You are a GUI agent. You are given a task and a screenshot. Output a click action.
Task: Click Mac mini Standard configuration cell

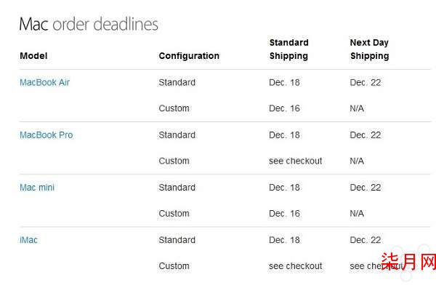tap(177, 188)
